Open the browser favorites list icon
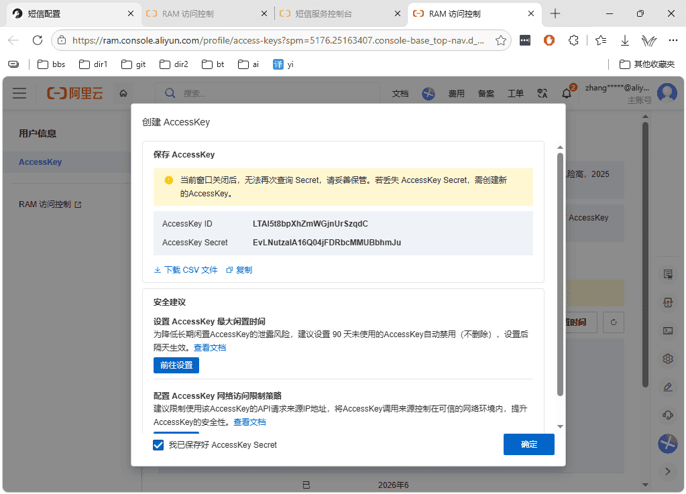686x494 pixels. point(601,41)
